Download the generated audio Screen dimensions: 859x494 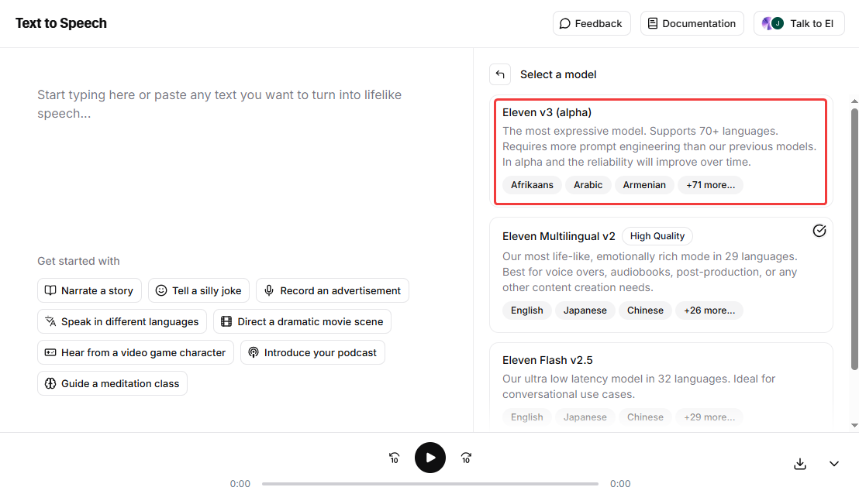coord(800,463)
